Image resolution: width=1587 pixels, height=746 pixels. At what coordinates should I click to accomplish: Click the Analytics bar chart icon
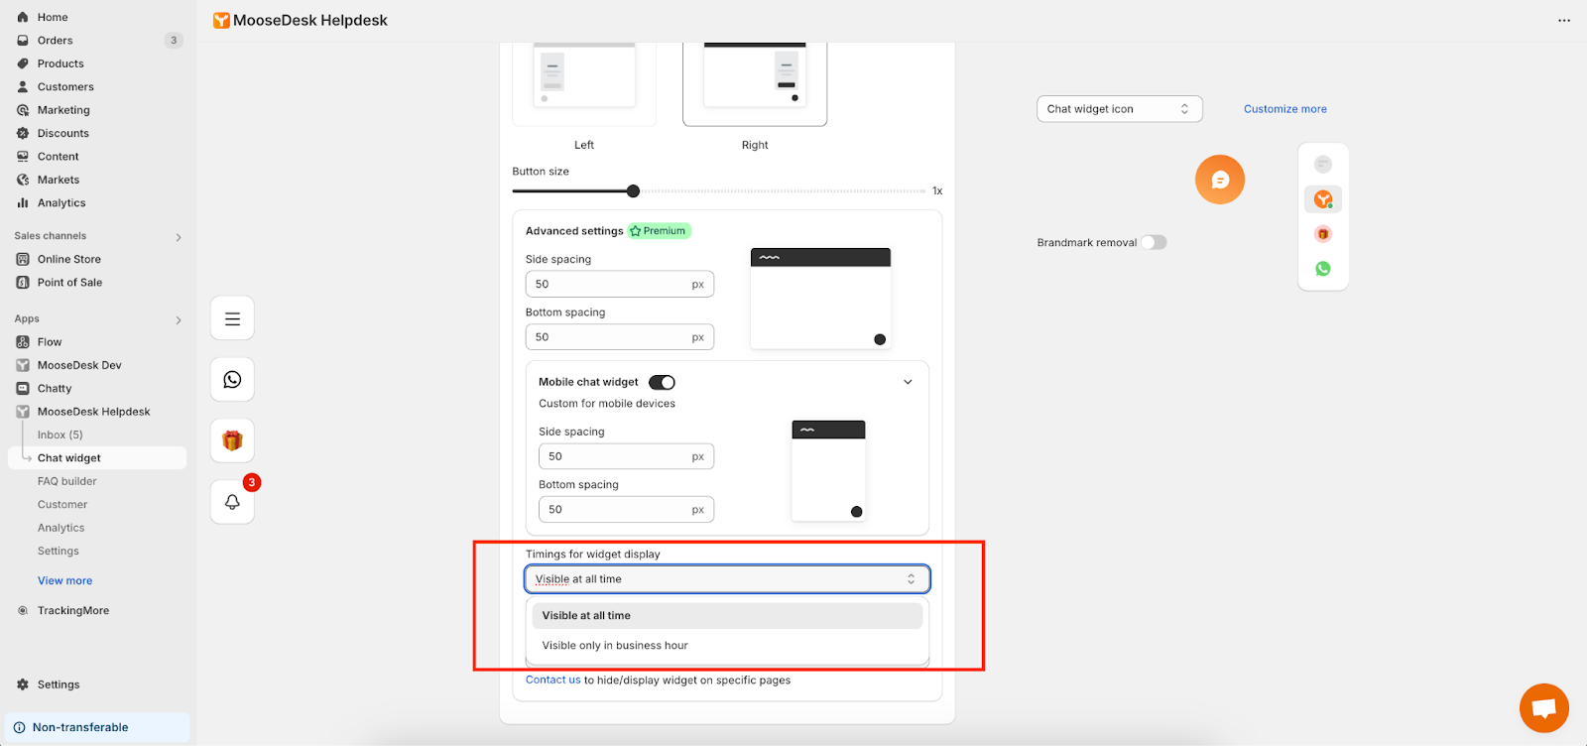click(x=23, y=202)
